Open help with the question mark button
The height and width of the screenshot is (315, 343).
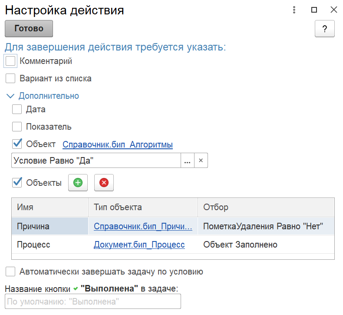(325, 29)
